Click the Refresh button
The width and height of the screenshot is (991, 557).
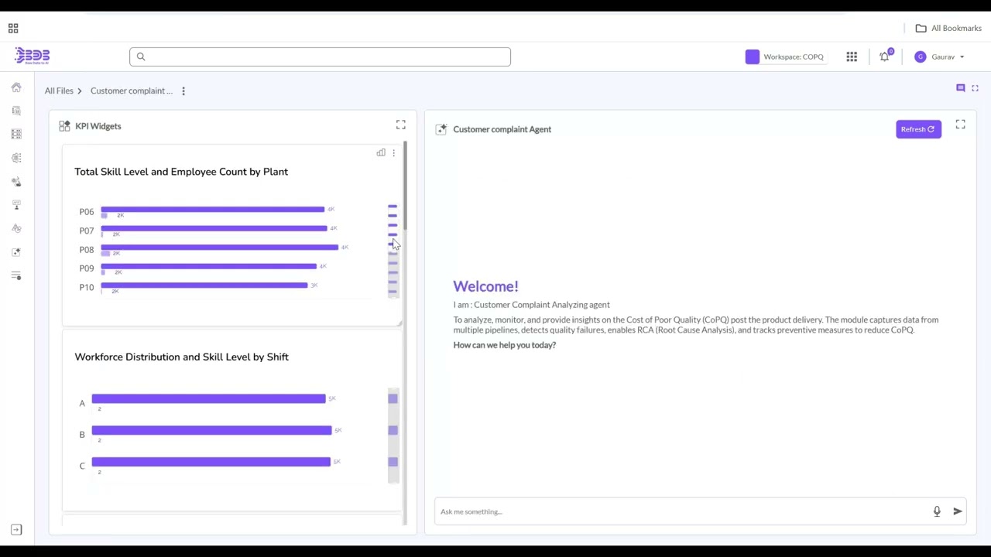(x=918, y=129)
